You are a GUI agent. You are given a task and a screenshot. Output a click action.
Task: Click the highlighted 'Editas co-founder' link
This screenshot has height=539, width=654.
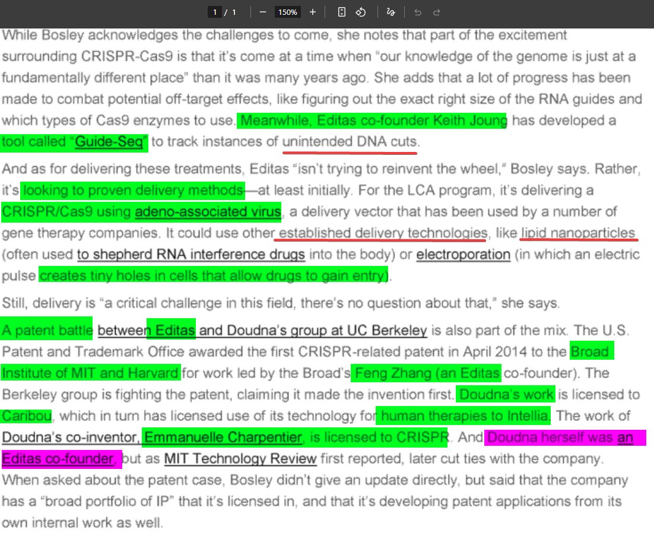coord(58,458)
